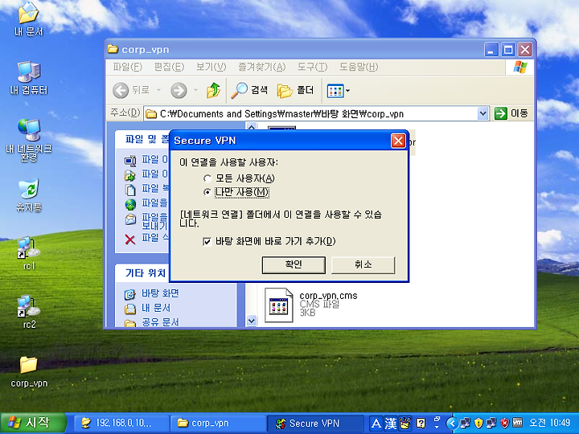Click the clock showing 오전 10:49
The image size is (579, 434).
(550, 423)
